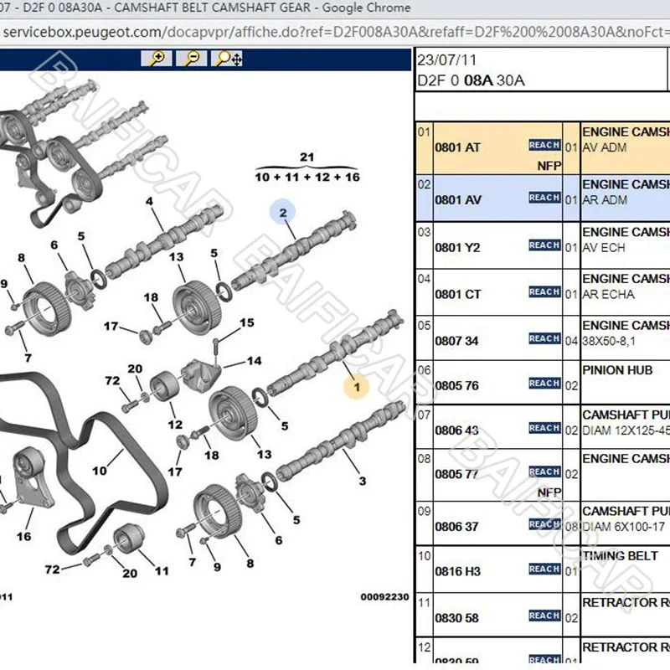
Task: Click REACH badge in the 0806 43 row
Action: point(544,428)
